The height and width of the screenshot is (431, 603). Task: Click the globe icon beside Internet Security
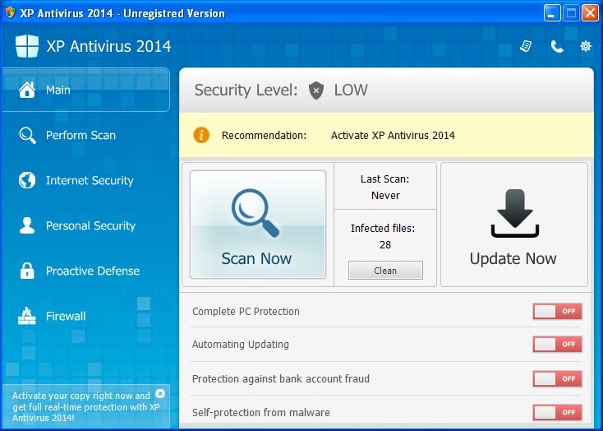pyautogui.click(x=27, y=180)
